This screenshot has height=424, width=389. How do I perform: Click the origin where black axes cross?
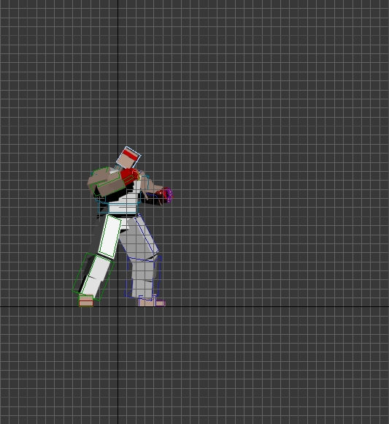pyautogui.click(x=118, y=306)
